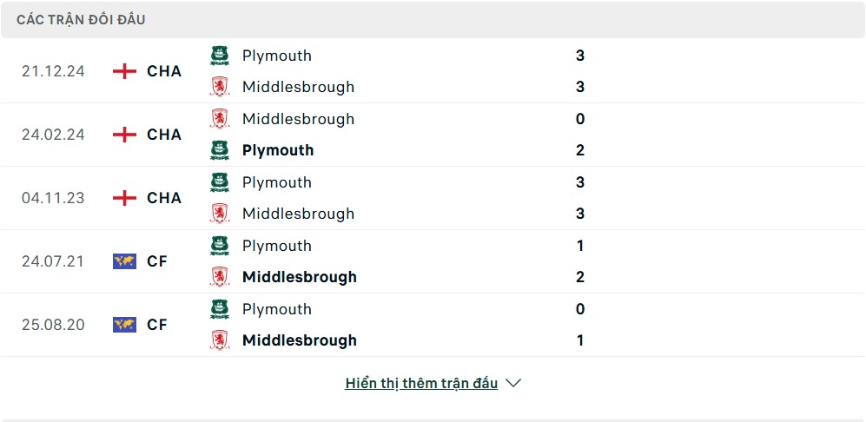This screenshot has width=866, height=422.
Task: Select CF competition label for 24.07.21
Action: [x=157, y=261]
